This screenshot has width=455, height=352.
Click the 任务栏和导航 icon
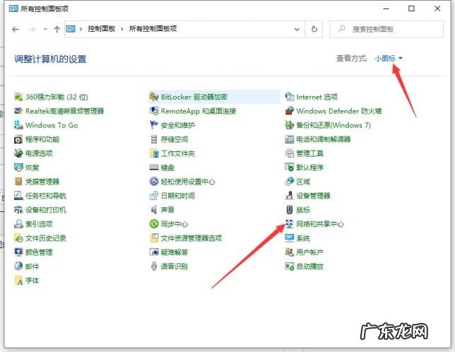[x=18, y=196]
